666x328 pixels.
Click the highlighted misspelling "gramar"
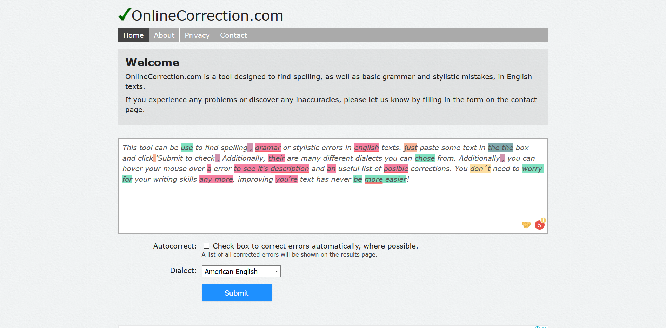tap(268, 148)
